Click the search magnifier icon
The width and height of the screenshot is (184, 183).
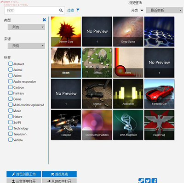click(61, 10)
